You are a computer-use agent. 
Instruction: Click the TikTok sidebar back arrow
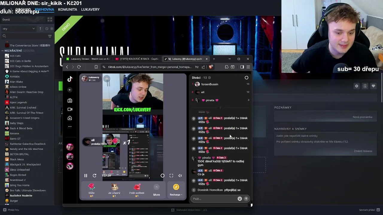tap(70, 90)
